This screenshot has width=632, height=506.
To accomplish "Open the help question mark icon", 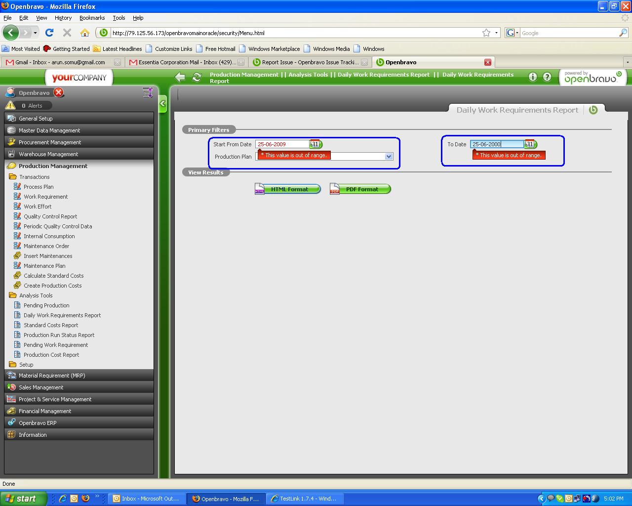I will pyautogui.click(x=547, y=77).
